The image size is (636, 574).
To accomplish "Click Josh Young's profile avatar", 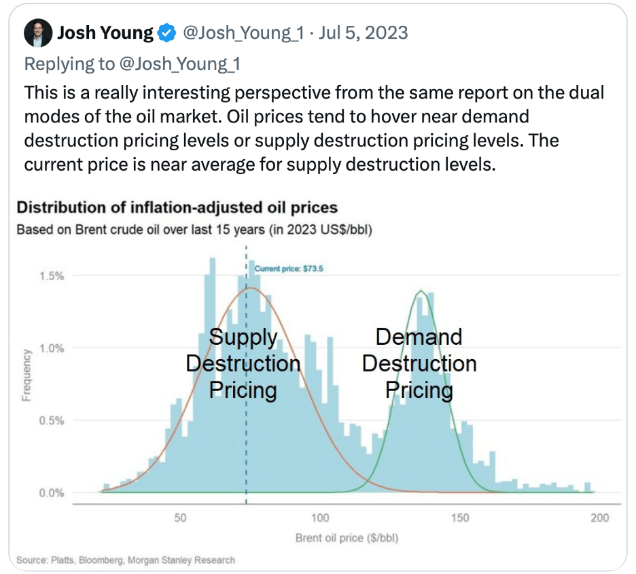I will tap(38, 33).
